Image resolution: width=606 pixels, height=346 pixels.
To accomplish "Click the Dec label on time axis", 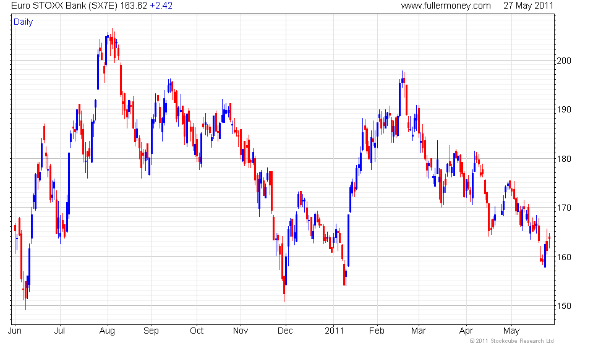I will pyautogui.click(x=285, y=331).
